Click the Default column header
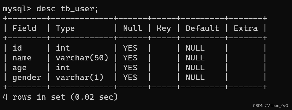Screen dimensions: 292x110 coord(202,28)
